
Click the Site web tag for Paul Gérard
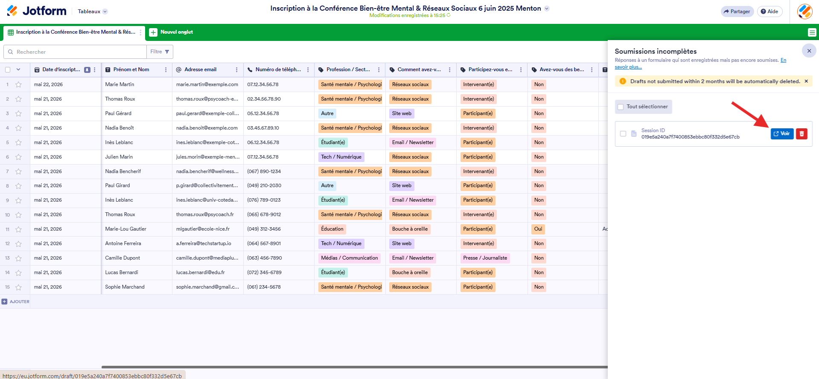click(402, 113)
